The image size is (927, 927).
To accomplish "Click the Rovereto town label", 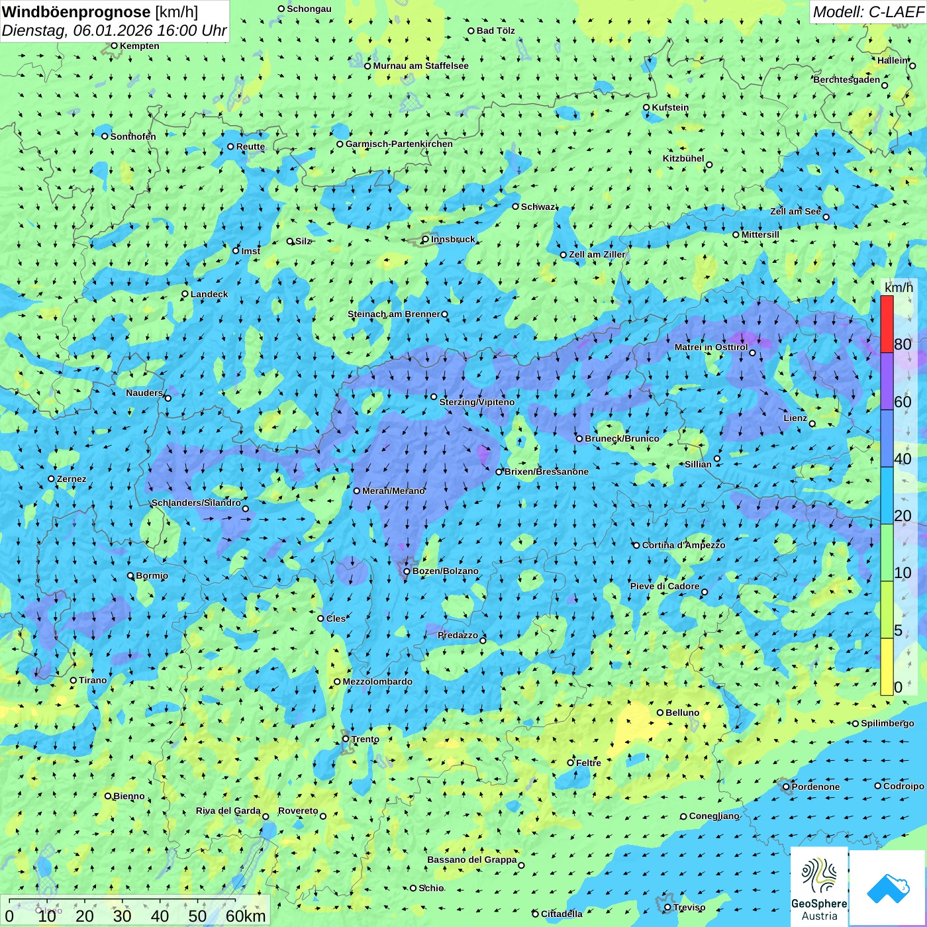I will [298, 810].
